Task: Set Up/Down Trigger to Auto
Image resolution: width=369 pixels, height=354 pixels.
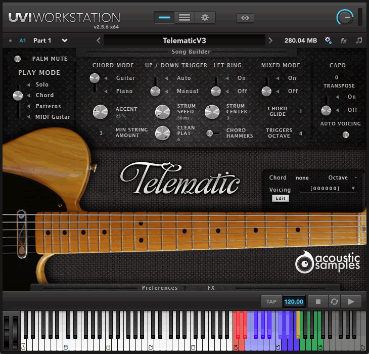Action: coord(184,78)
